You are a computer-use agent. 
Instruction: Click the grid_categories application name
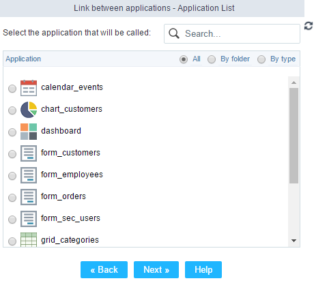click(x=70, y=240)
